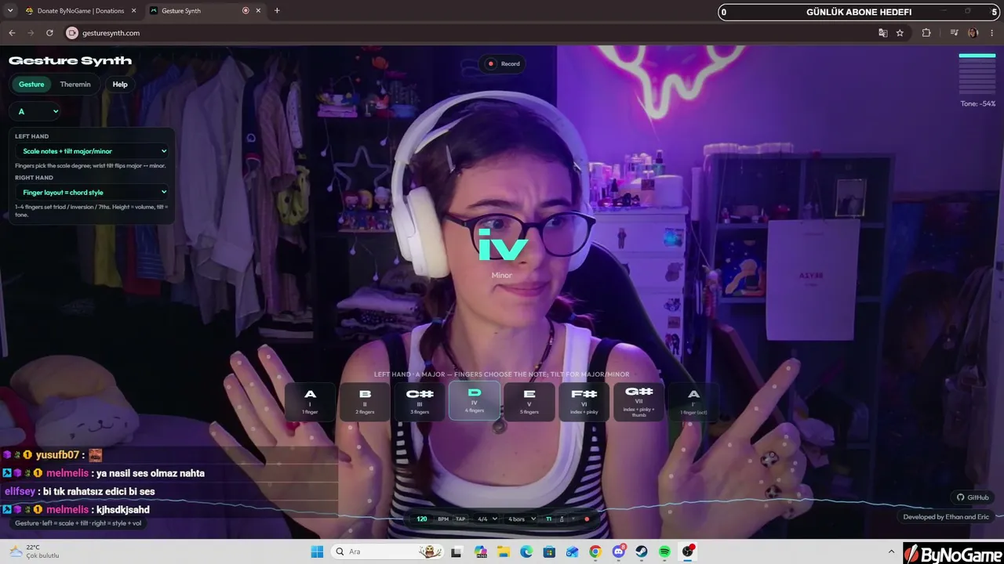Open OBS Studio from the taskbar
The width and height of the screenshot is (1004, 564).
pos(688,551)
